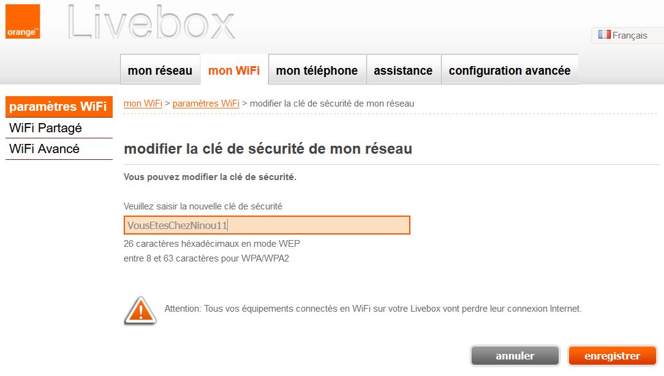Click the 26 caractères WEP hint text
664x376 pixels.
click(212, 243)
